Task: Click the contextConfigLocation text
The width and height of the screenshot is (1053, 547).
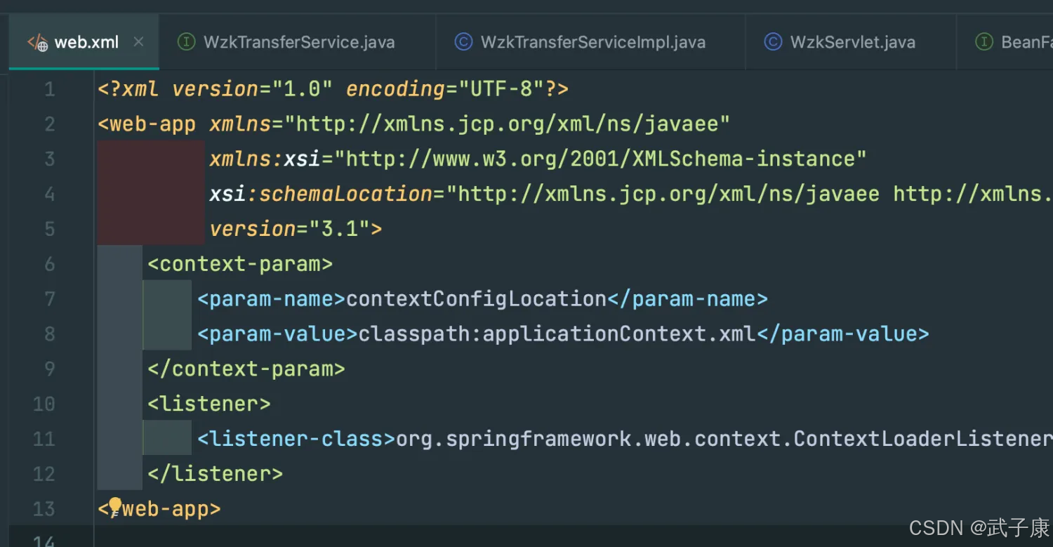Action: coord(477,299)
